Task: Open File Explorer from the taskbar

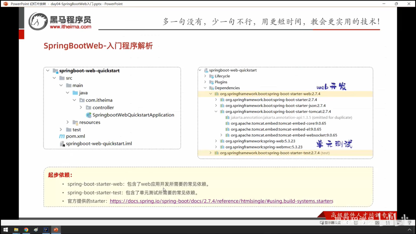Action: [16, 230]
